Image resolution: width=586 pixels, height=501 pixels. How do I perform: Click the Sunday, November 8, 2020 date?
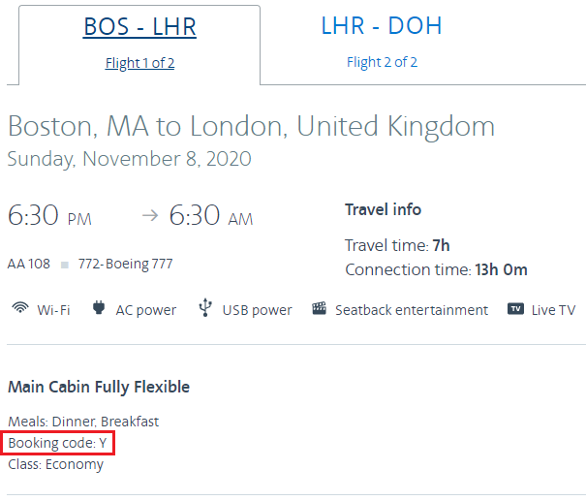[x=129, y=158]
